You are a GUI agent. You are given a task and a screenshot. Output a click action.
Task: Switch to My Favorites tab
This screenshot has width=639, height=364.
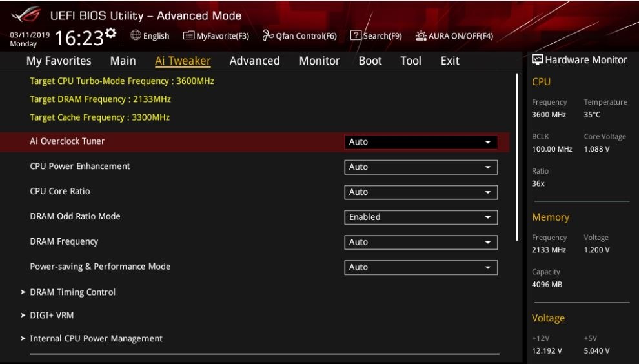(x=59, y=61)
